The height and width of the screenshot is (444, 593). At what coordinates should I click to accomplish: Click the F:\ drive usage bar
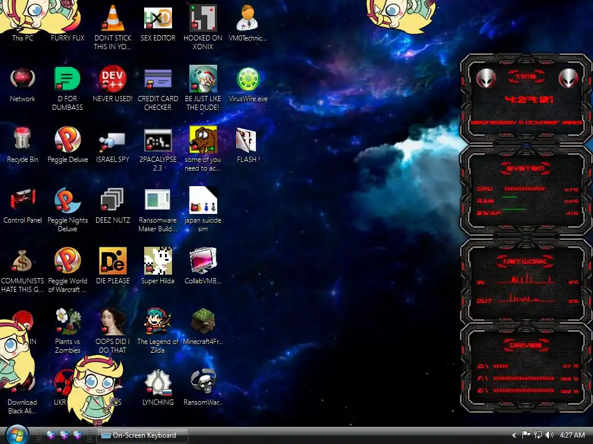point(524,378)
